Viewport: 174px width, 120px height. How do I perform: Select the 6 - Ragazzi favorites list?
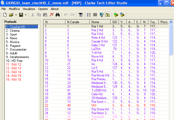tap(13, 46)
